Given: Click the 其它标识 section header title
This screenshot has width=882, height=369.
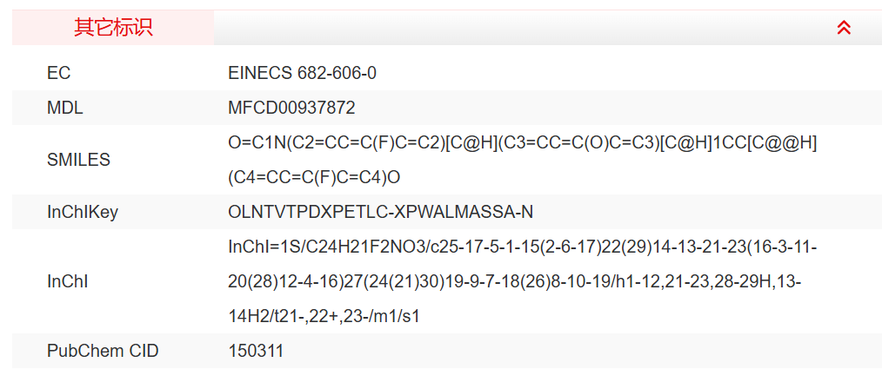Looking at the screenshot, I should click(113, 28).
